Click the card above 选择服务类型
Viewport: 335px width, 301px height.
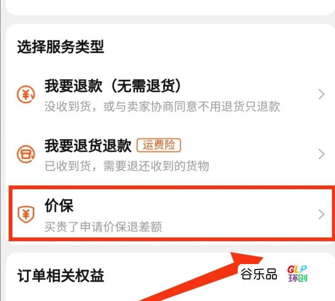point(170,7)
